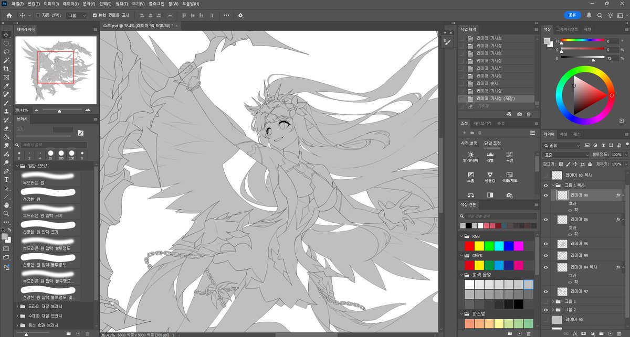The image size is (630, 337).
Task: Click the Navigator preview thumbnail
Action: tap(56, 70)
